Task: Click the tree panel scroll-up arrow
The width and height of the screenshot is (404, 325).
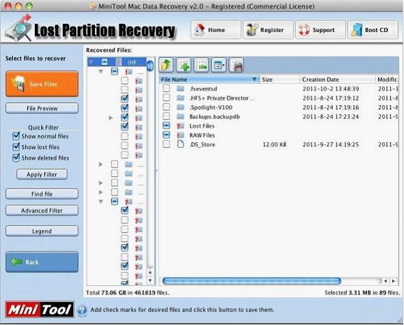Action: [150, 273]
